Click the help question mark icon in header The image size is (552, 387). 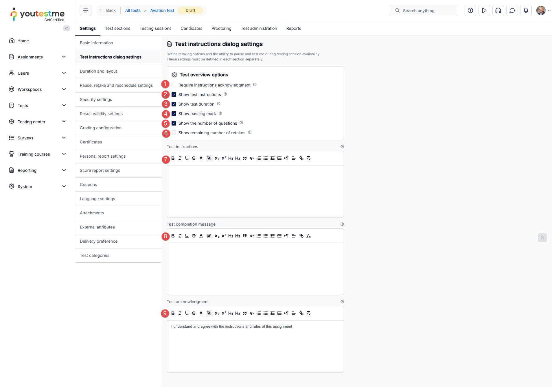pos(470,10)
